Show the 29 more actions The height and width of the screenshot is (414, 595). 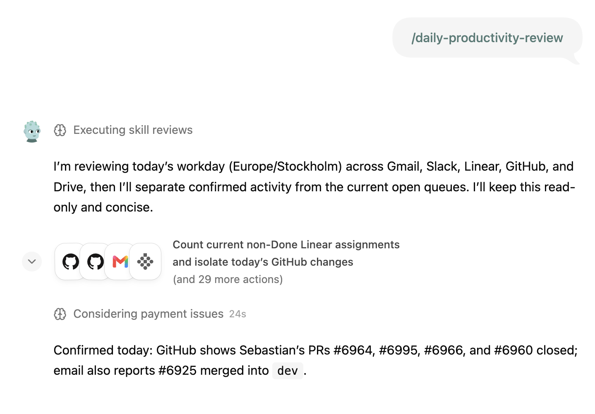coord(228,279)
